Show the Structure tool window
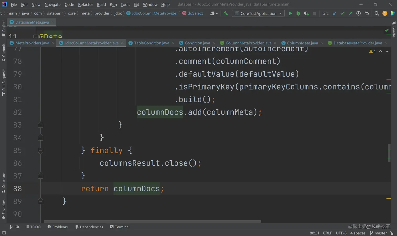The image size is (397, 236). coord(4,183)
